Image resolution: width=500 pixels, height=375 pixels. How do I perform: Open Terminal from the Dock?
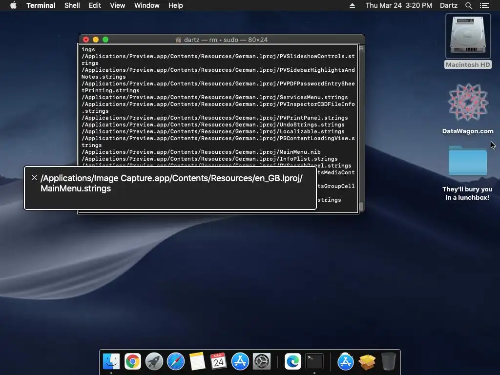click(x=314, y=361)
